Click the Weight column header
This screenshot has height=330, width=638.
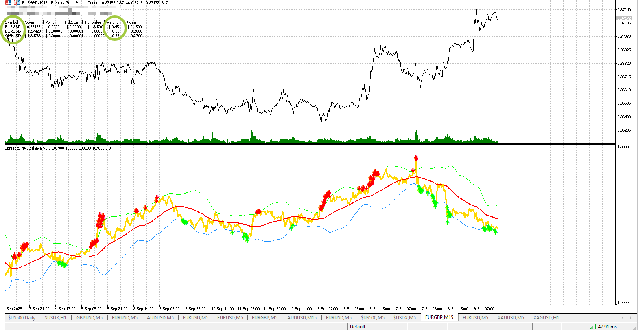pyautogui.click(x=112, y=22)
